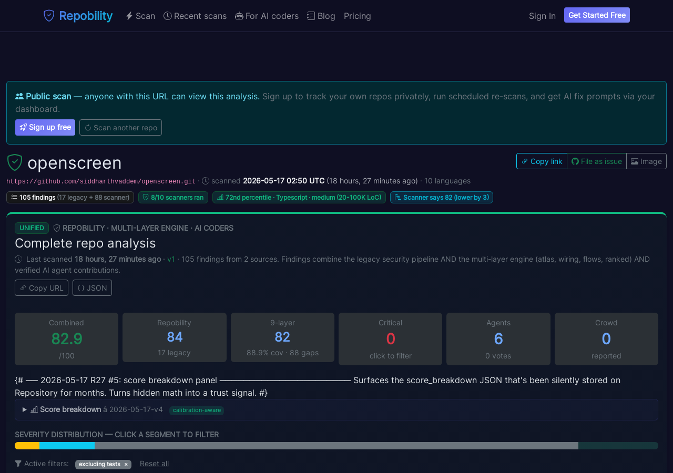The width and height of the screenshot is (673, 473).
Task: Click the JSON button
Action: [x=92, y=288]
